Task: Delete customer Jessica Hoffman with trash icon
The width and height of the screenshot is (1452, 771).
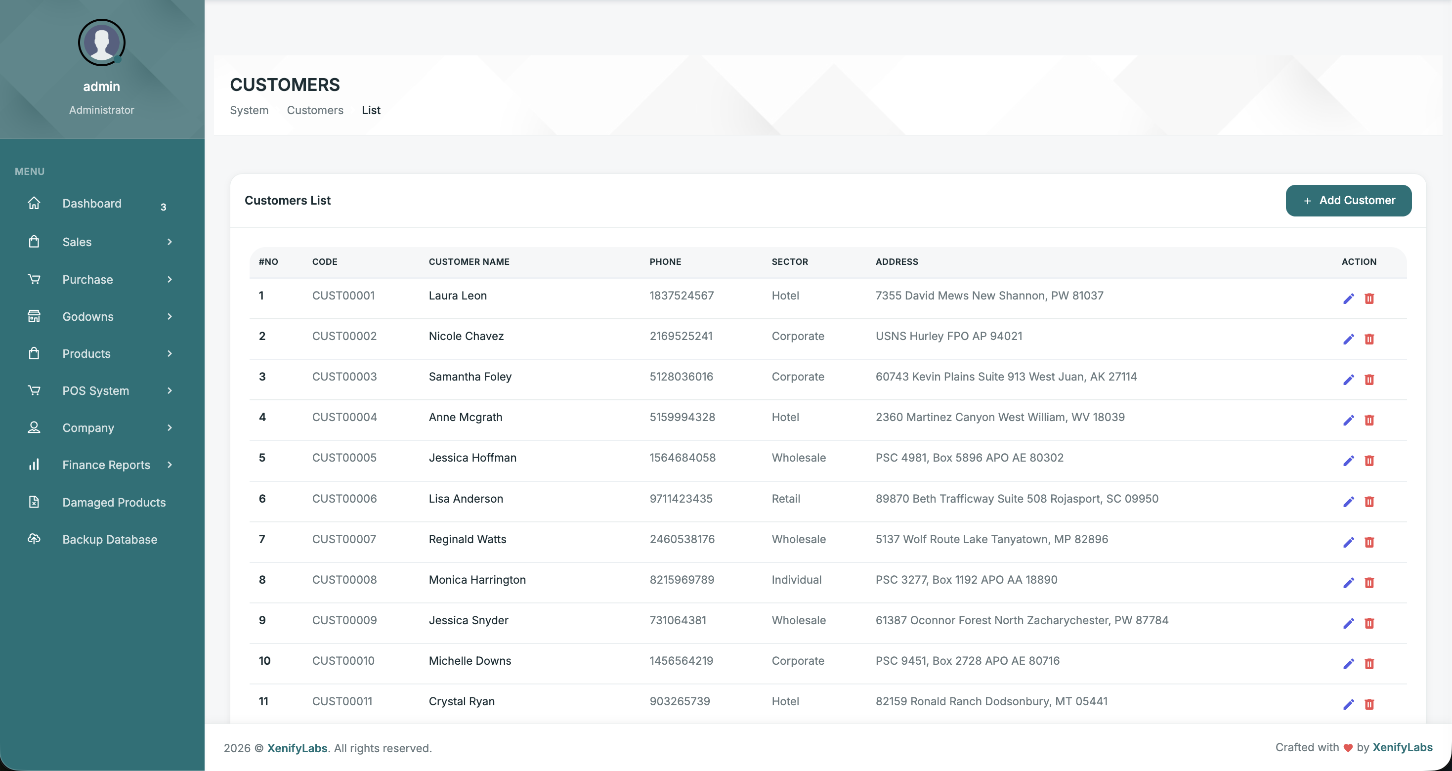Action: point(1369,461)
